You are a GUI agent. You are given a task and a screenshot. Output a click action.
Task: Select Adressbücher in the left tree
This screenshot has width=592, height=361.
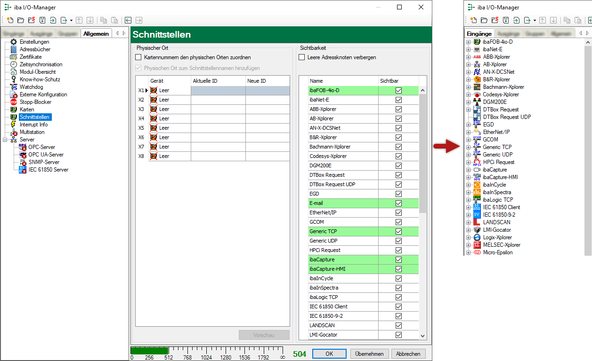pyautogui.click(x=35, y=49)
